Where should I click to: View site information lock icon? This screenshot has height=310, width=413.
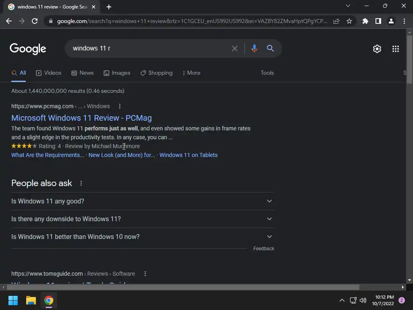[x=50, y=21]
